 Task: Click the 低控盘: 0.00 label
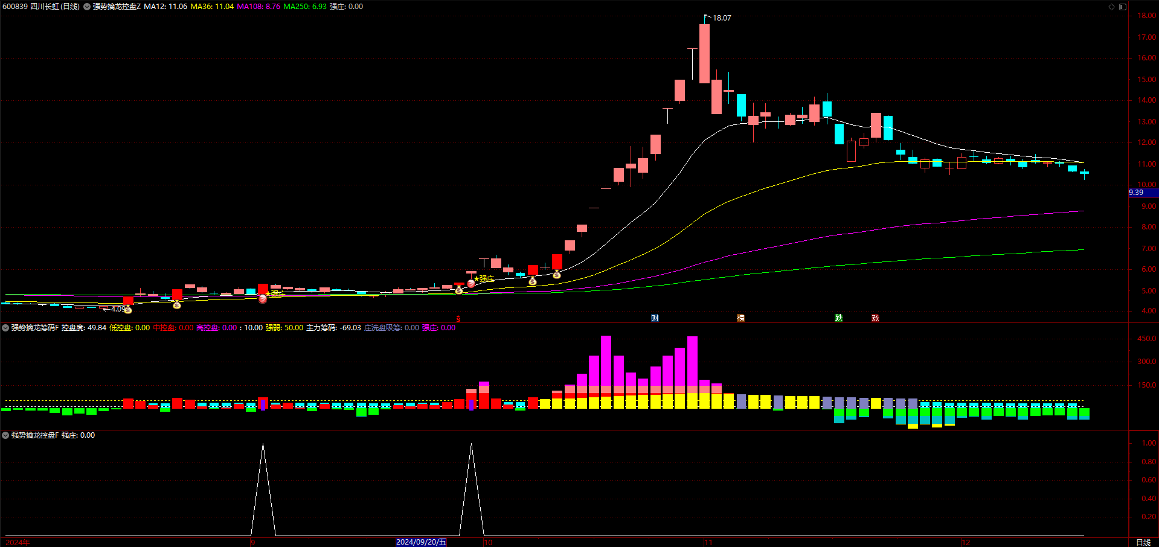pyautogui.click(x=129, y=328)
